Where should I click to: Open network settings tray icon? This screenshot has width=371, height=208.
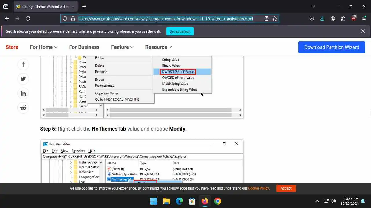[x=326, y=201]
